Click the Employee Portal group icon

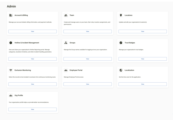point(66,70)
